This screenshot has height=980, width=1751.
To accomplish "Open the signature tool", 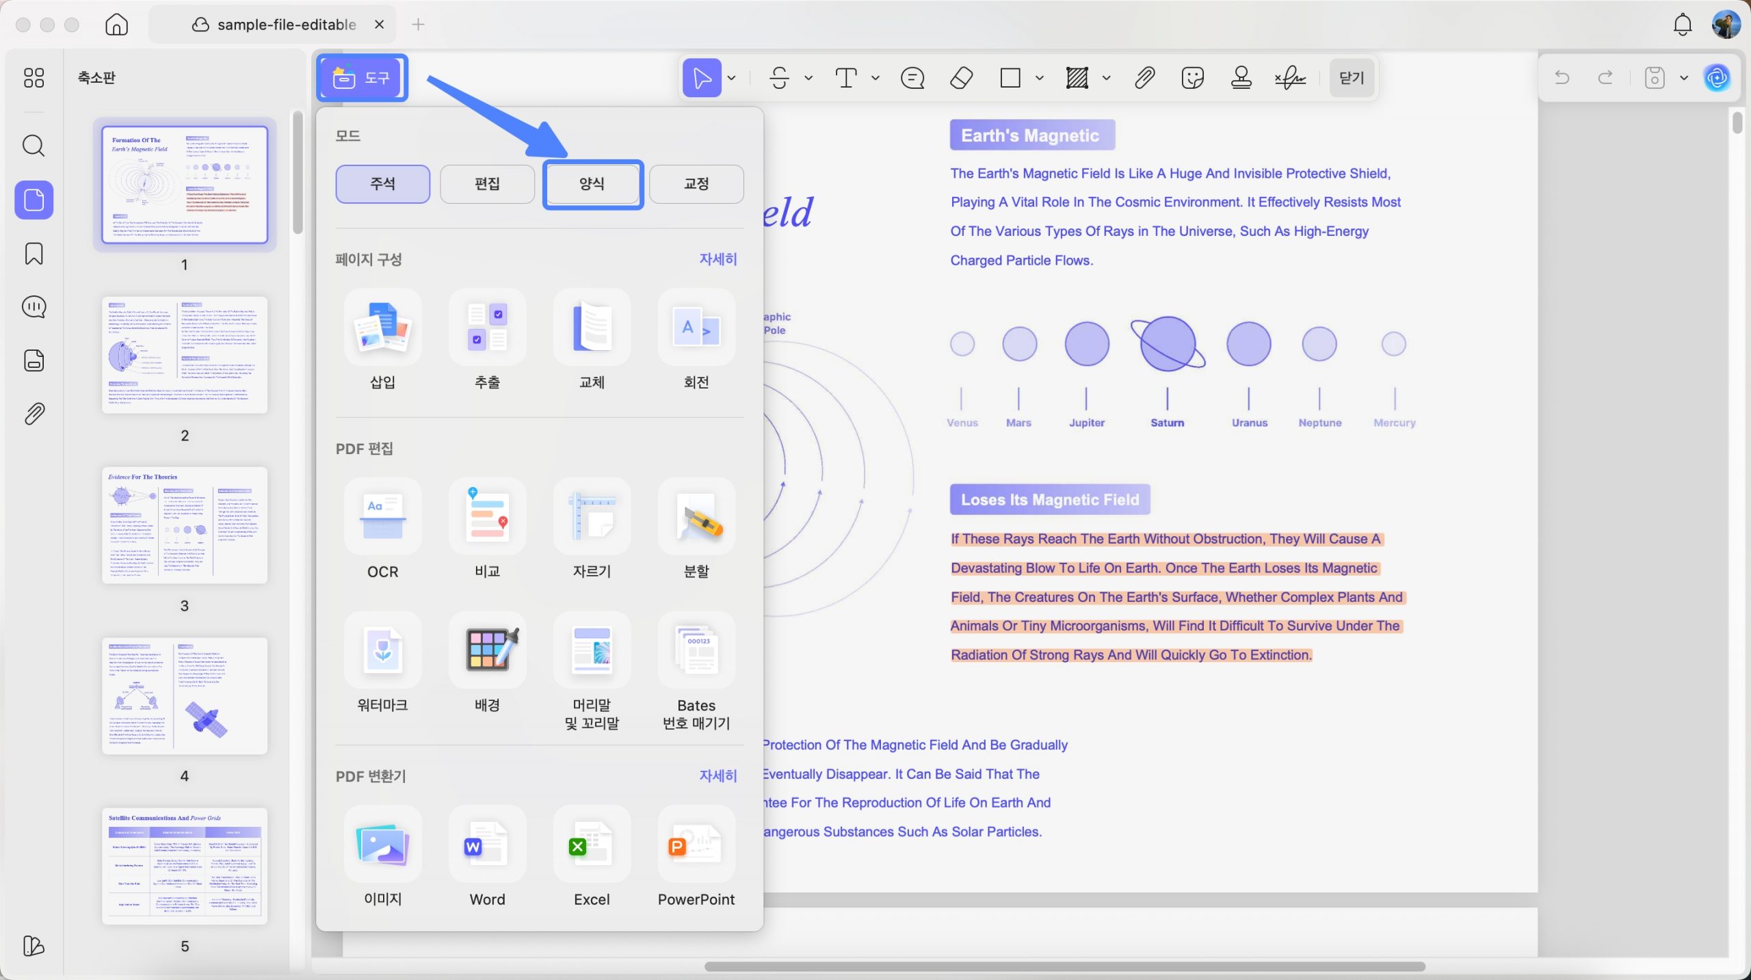I will point(1291,78).
